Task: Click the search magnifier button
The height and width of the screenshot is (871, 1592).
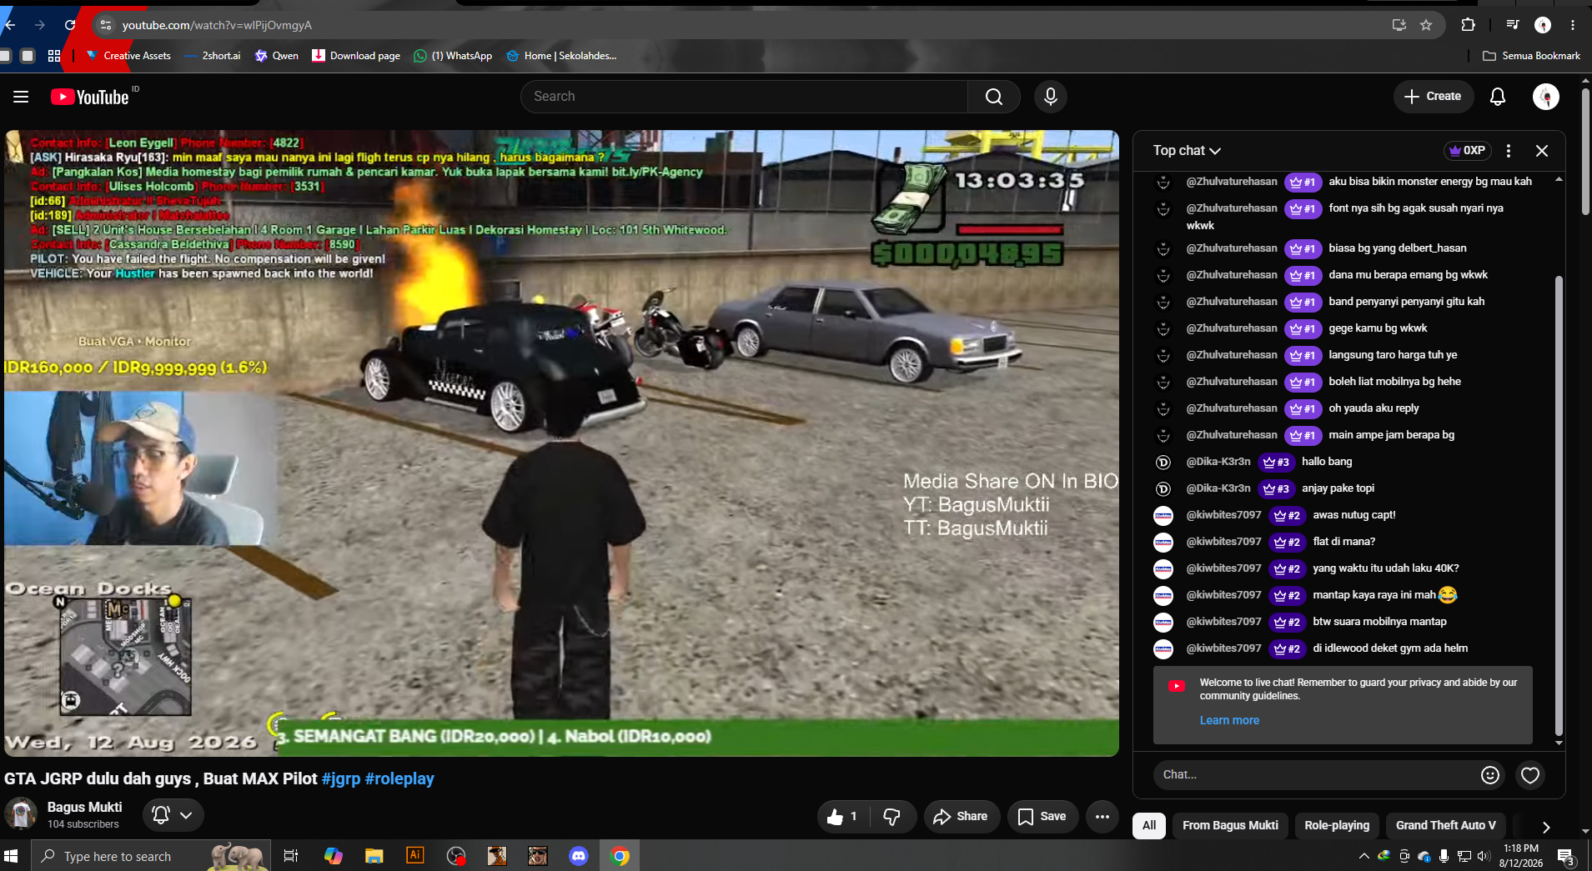Action: click(993, 97)
